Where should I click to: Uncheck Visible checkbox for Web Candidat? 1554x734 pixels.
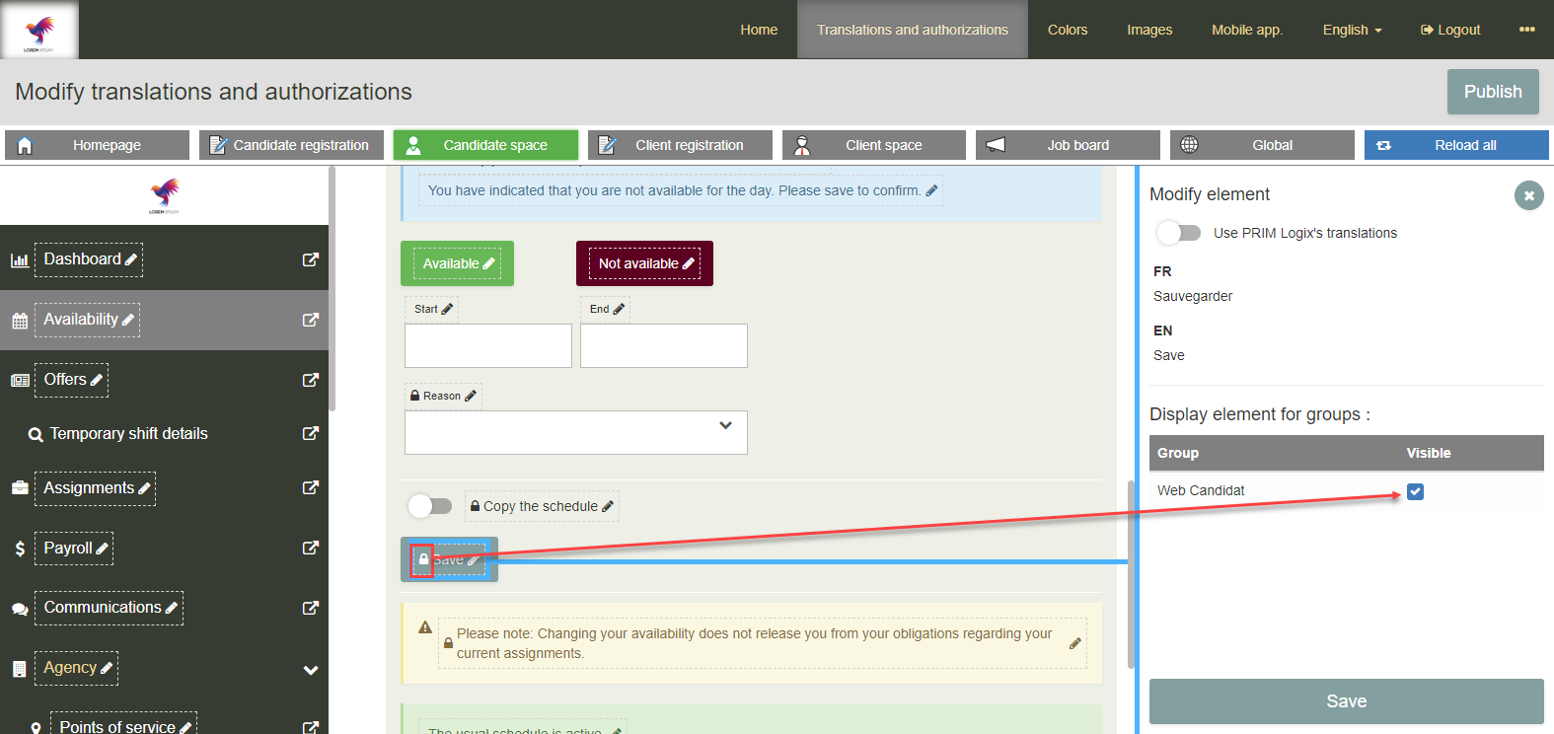click(x=1415, y=491)
